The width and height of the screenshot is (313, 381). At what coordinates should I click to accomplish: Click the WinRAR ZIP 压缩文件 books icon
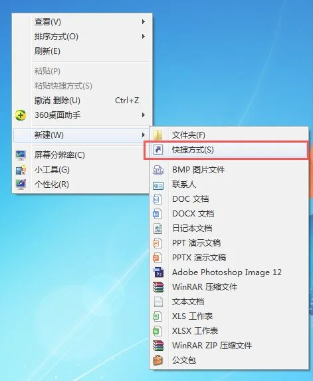coord(158,346)
